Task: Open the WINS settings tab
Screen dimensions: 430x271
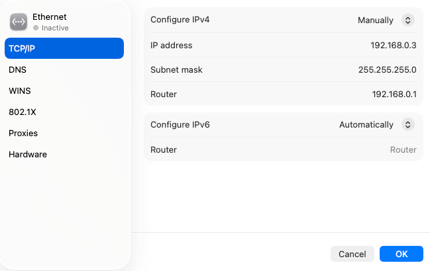Action: [20, 91]
